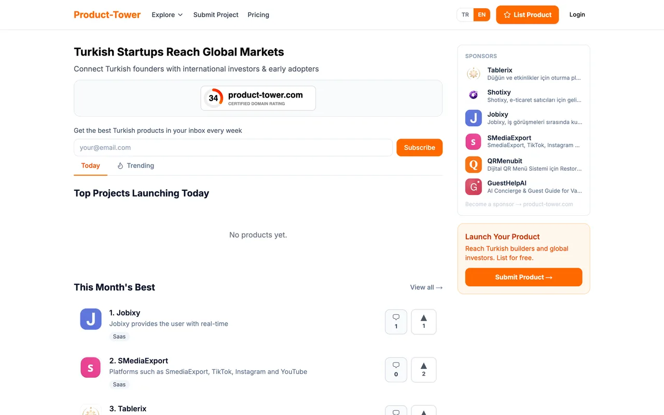Open the Shotixy sponsor logo

(x=473, y=95)
